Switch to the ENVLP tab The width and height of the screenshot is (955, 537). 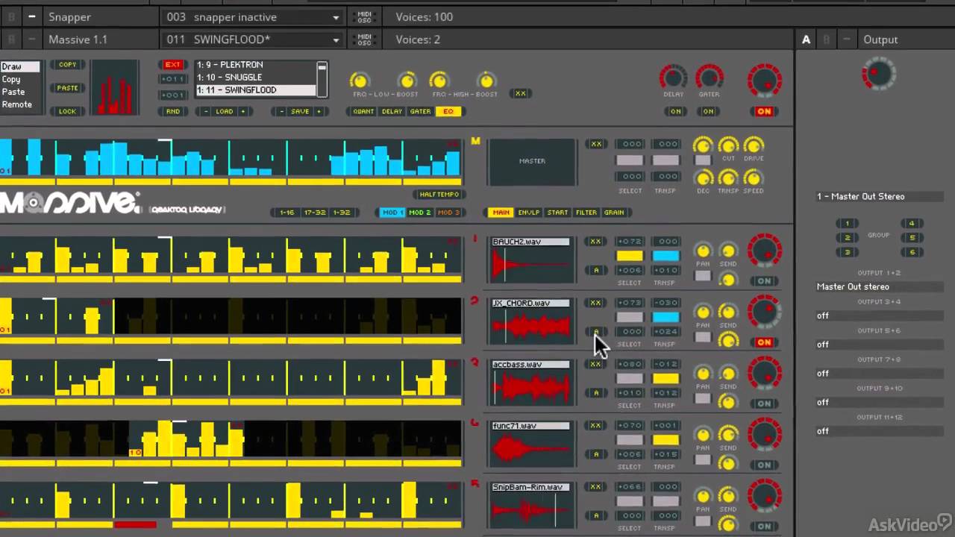[x=528, y=213]
